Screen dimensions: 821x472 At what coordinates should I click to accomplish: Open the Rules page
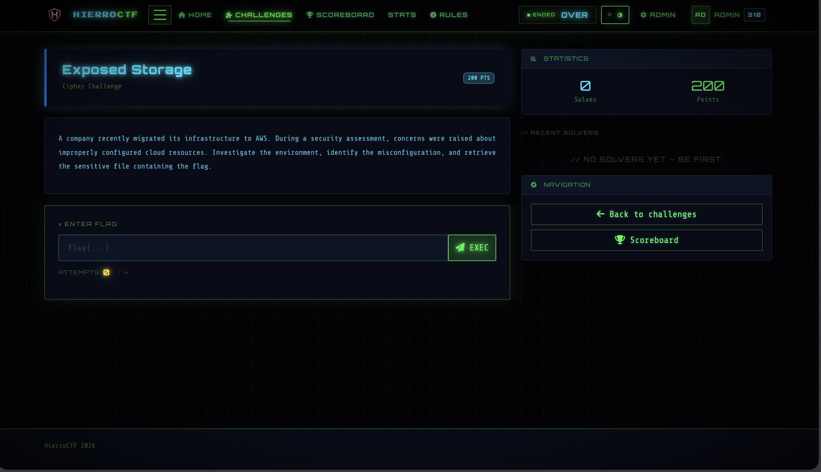tap(449, 15)
